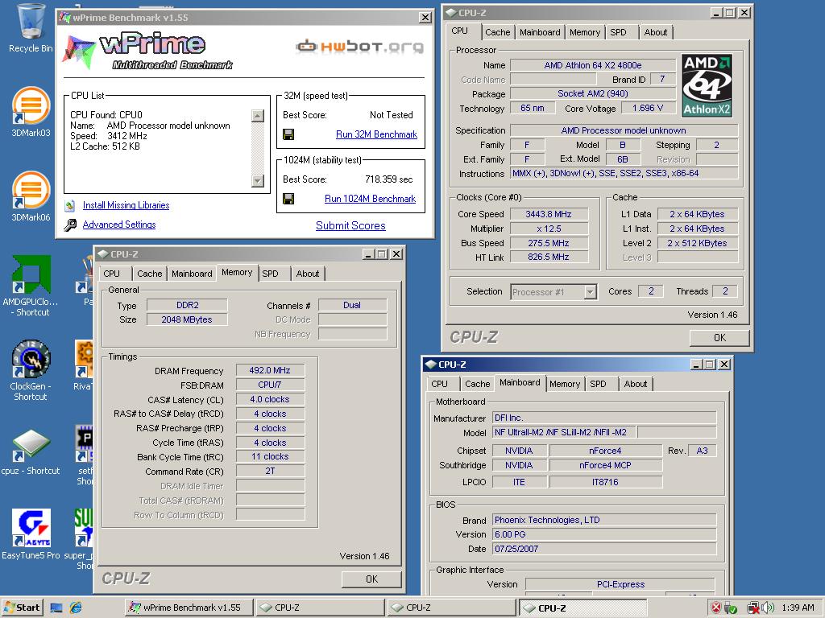Screen dimensions: 825x618
Task: Click the DFI Inc. manufacturer value
Action: click(x=604, y=418)
